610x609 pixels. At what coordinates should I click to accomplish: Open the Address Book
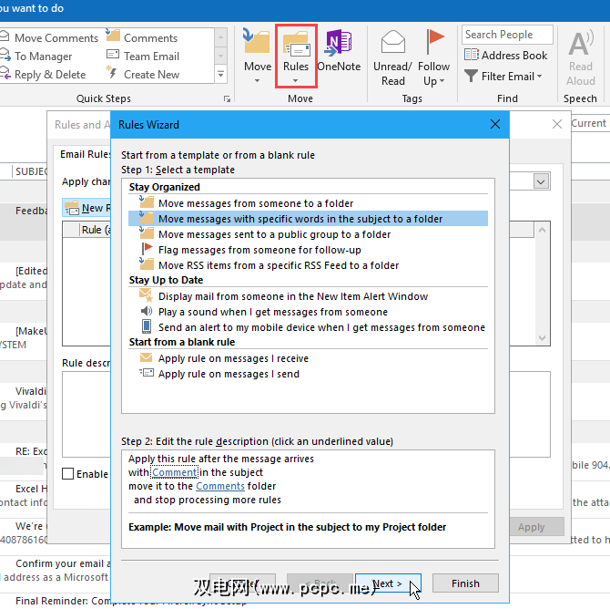(x=506, y=56)
